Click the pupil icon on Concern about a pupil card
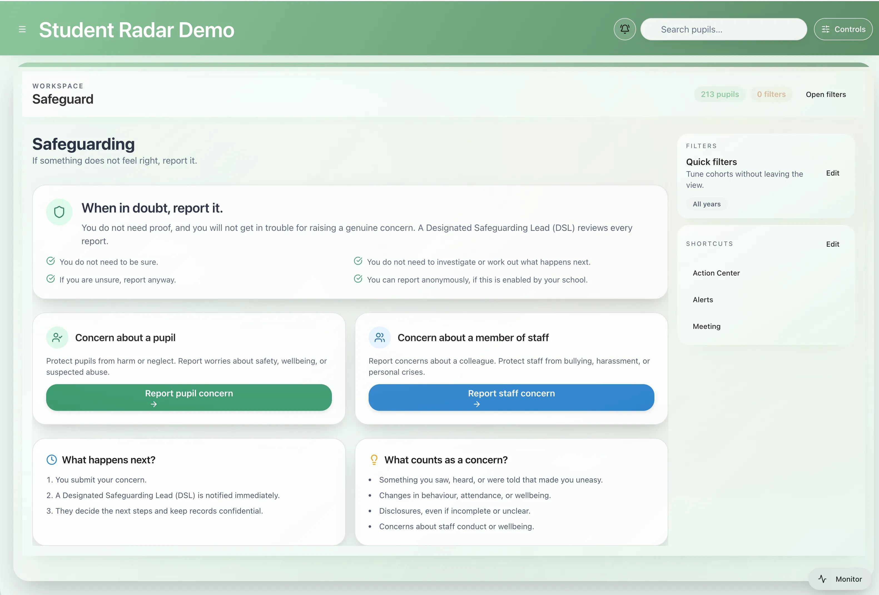Viewport: 879px width, 595px height. click(57, 337)
